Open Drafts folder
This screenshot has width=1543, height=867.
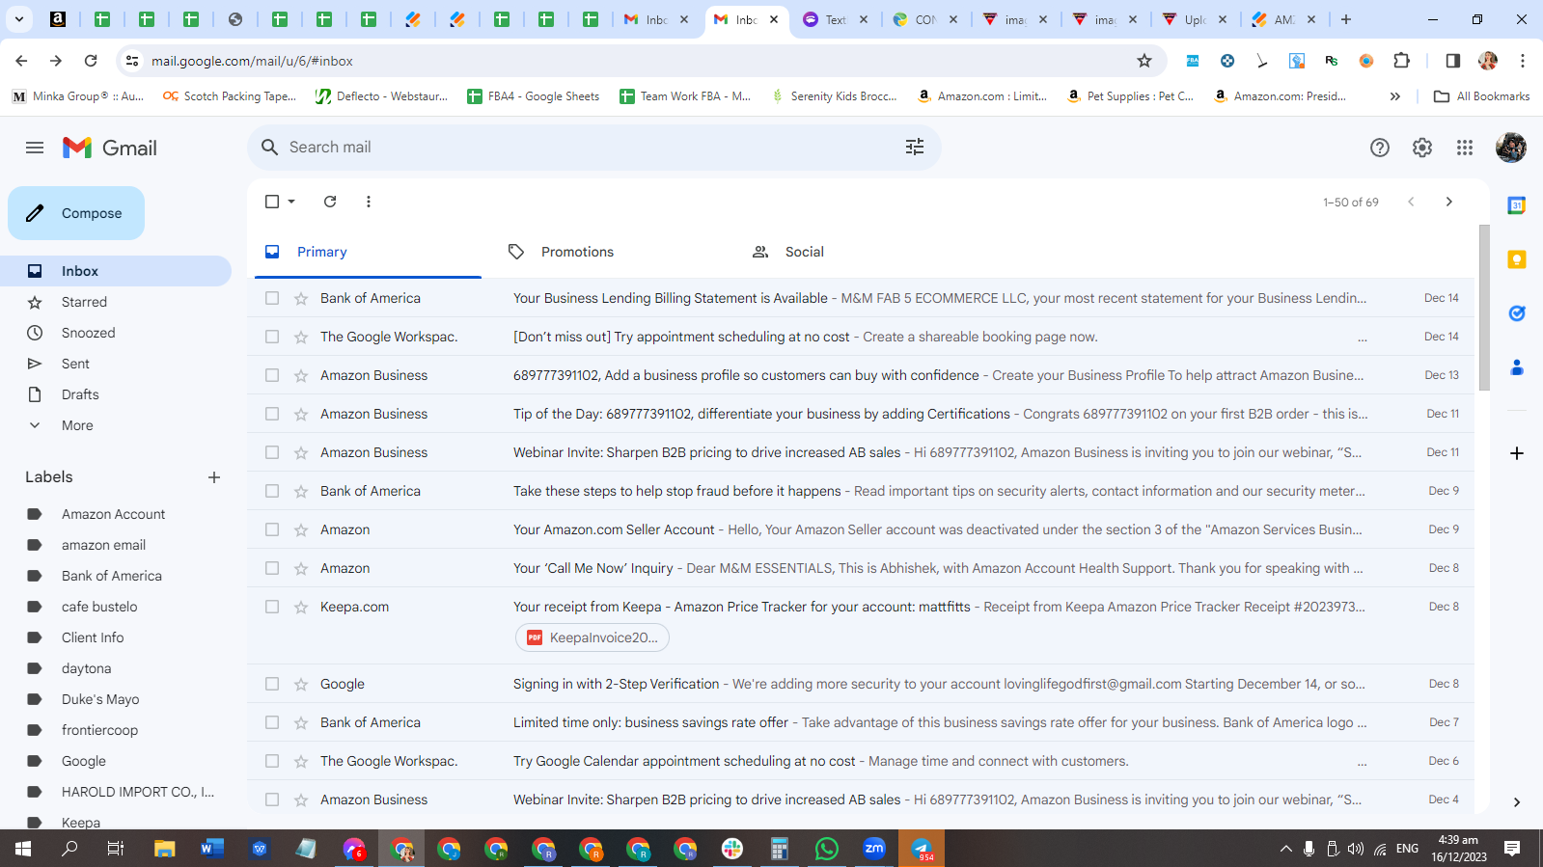(80, 394)
